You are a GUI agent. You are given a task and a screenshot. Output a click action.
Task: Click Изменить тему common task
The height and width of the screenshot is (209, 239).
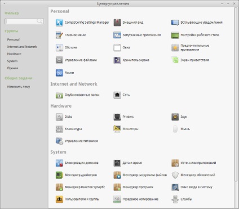click(x=19, y=87)
